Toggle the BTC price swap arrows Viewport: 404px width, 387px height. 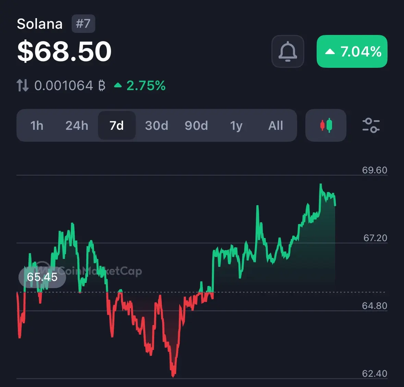tap(22, 86)
